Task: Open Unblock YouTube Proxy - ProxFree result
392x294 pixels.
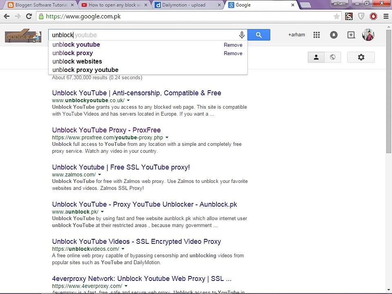Action: 106,130
